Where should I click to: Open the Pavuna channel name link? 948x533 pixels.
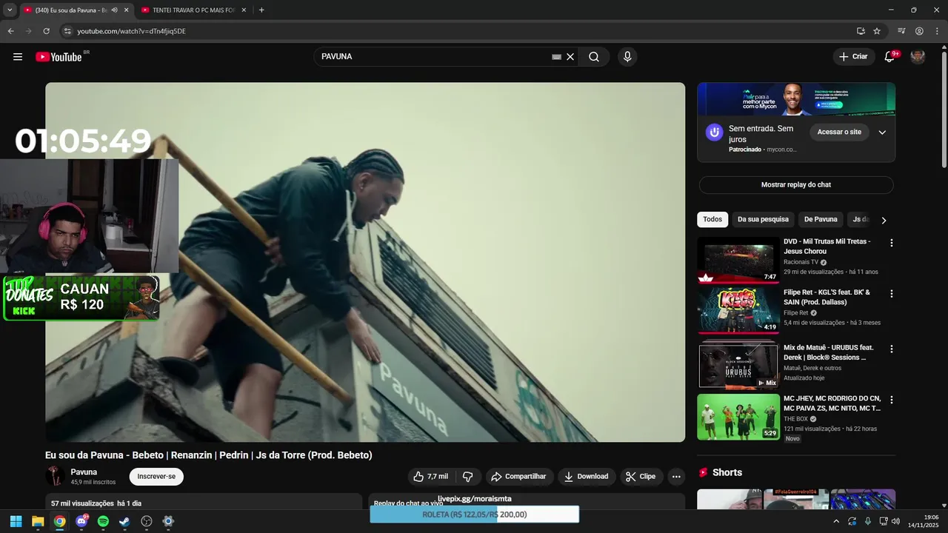tap(84, 472)
